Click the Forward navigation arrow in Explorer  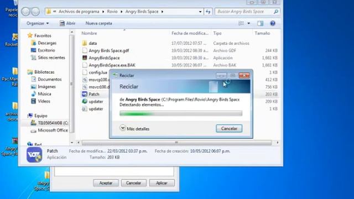pyautogui.click(x=35, y=12)
